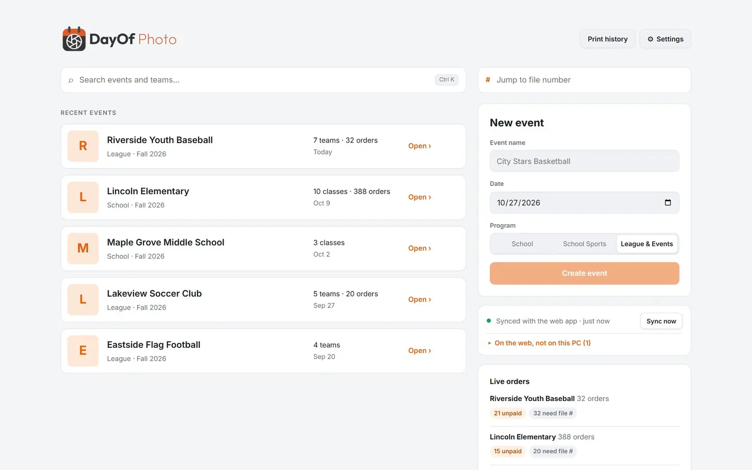Open the calendar picker in the Date field
The height and width of the screenshot is (470, 752).
click(667, 203)
